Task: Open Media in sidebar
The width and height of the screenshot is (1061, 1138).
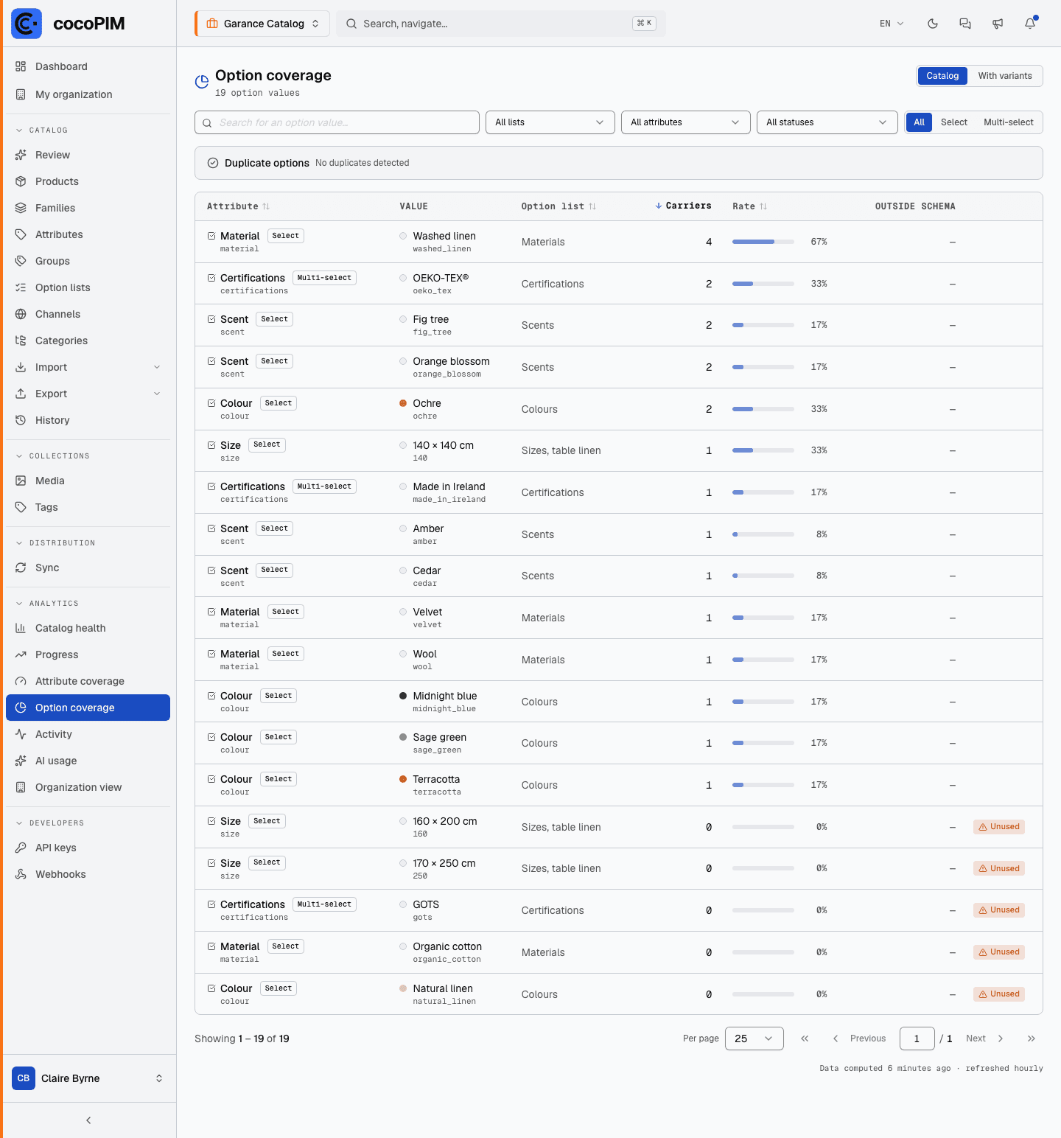Action: (88, 481)
